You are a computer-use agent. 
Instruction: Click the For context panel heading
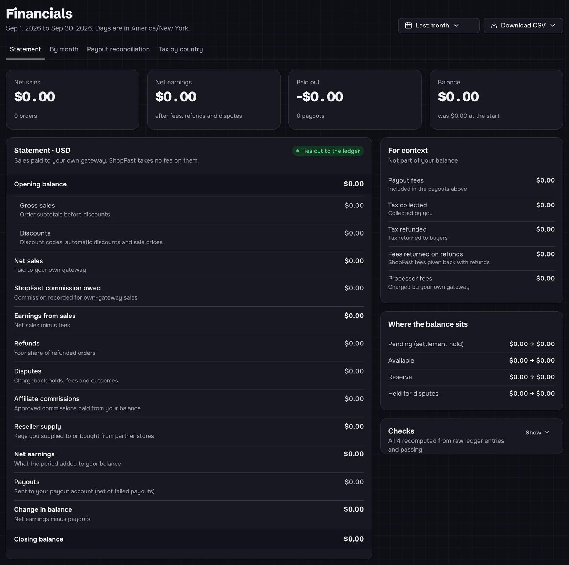coord(408,151)
